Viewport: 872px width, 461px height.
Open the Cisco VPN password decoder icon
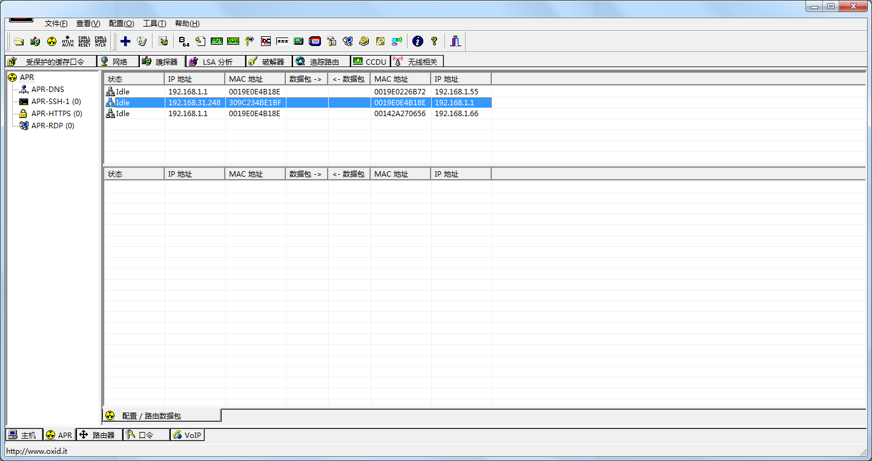point(233,41)
